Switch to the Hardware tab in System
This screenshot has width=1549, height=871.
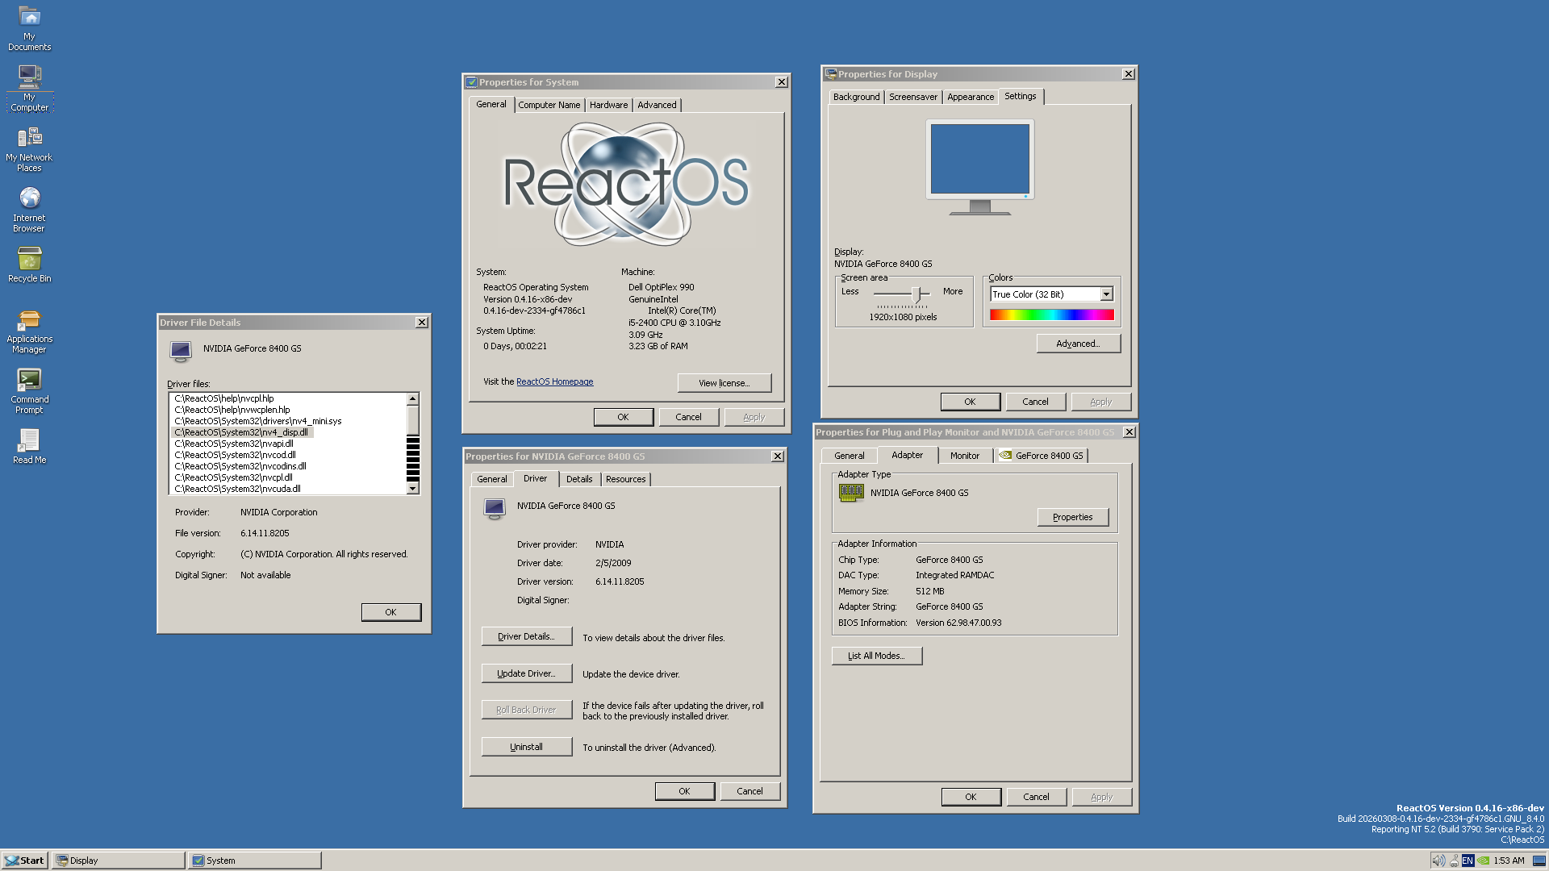click(608, 105)
